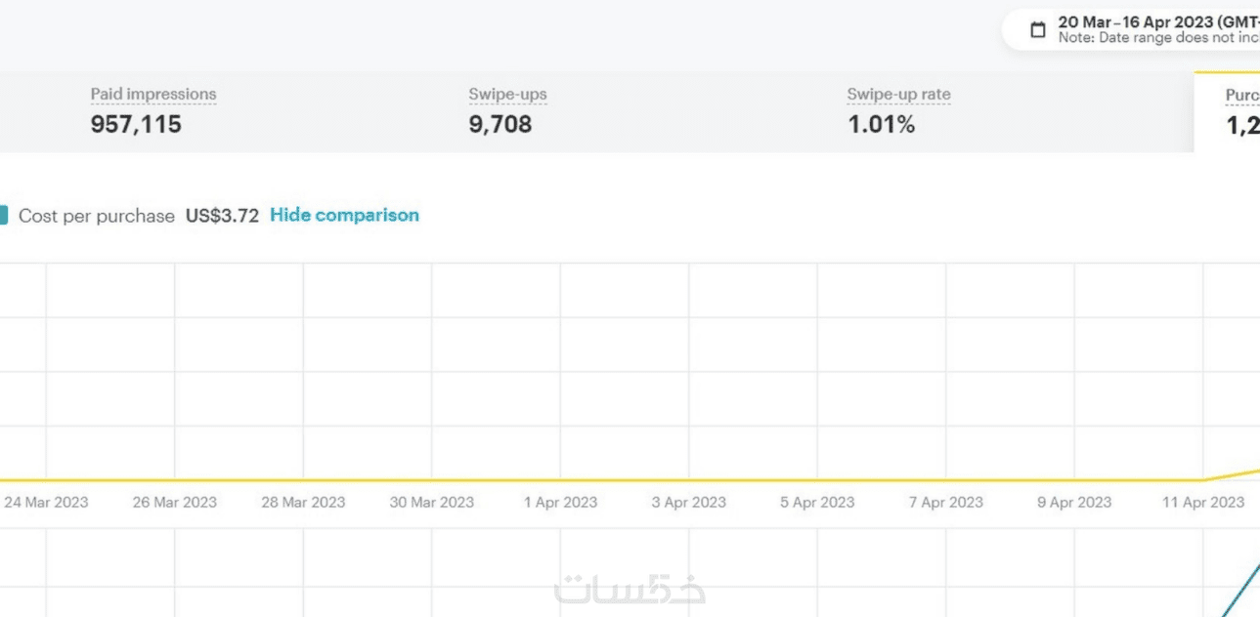This screenshot has height=617, width=1260.
Task: Switch to the Swipe-ups metric tab
Action: pyautogui.click(x=507, y=110)
